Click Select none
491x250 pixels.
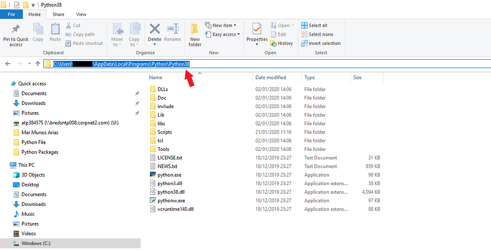point(317,34)
